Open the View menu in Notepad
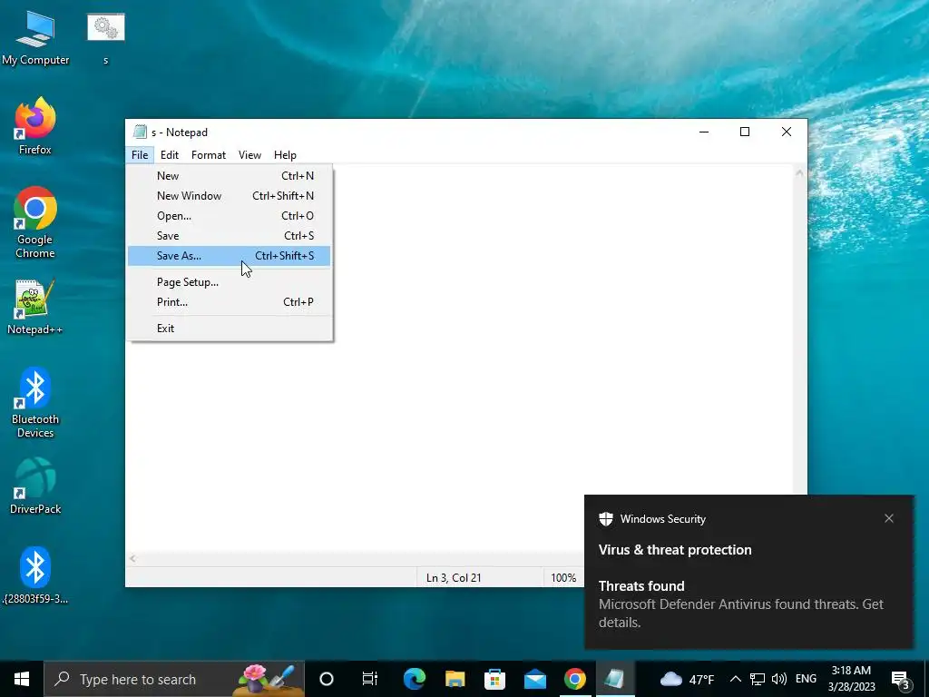This screenshot has width=929, height=697. coord(249,155)
